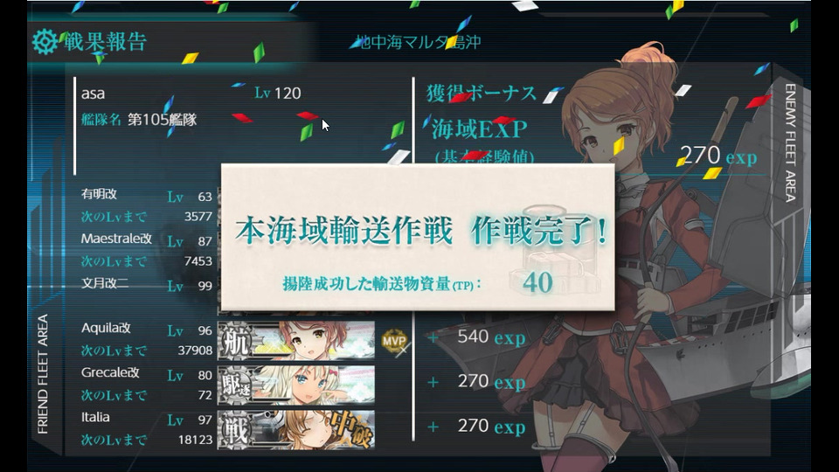
Task: Select Italia ship banner
Action: click(x=296, y=430)
